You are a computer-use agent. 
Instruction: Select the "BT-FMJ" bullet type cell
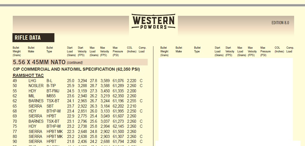point(53,91)
